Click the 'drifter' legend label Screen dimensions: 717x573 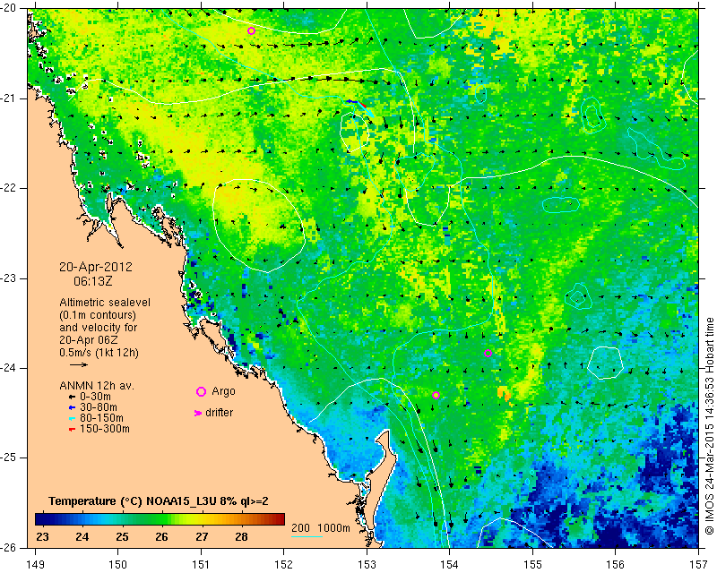pyautogui.click(x=219, y=413)
